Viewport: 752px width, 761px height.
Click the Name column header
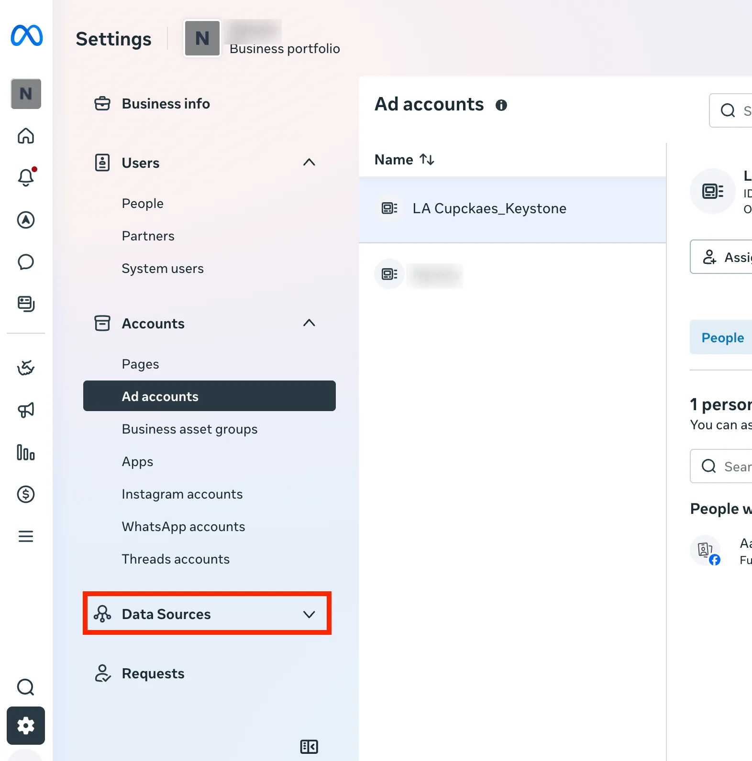(394, 160)
